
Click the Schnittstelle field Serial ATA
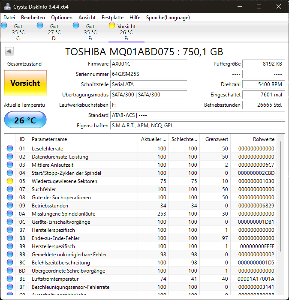[148, 84]
